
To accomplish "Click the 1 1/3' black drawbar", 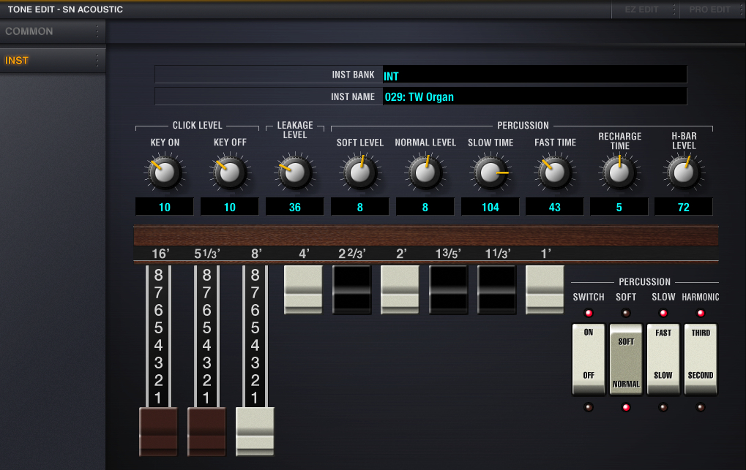I will coord(496,290).
